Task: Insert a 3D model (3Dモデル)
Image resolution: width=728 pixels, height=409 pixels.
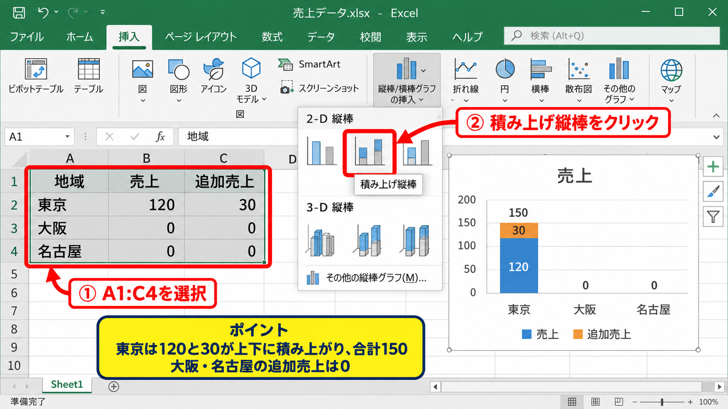Action: pos(251,80)
